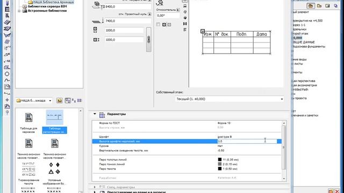Click the 3D shaded preview icon
The image size is (344, 193).
pyautogui.click(x=185, y=18)
